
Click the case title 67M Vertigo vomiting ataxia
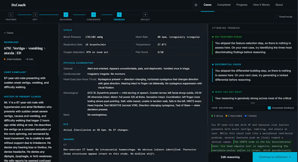(25, 51)
